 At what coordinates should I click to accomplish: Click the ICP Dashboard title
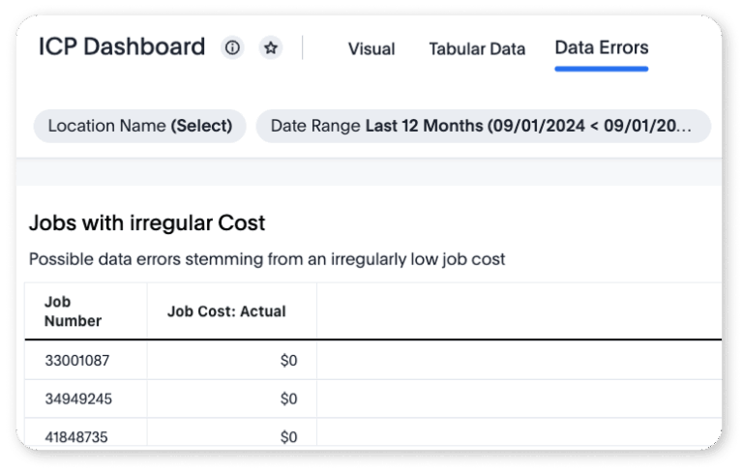[122, 46]
